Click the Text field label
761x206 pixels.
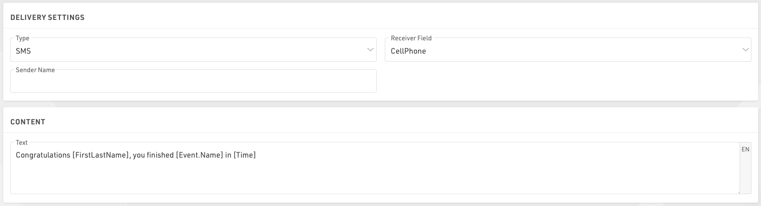click(x=21, y=142)
